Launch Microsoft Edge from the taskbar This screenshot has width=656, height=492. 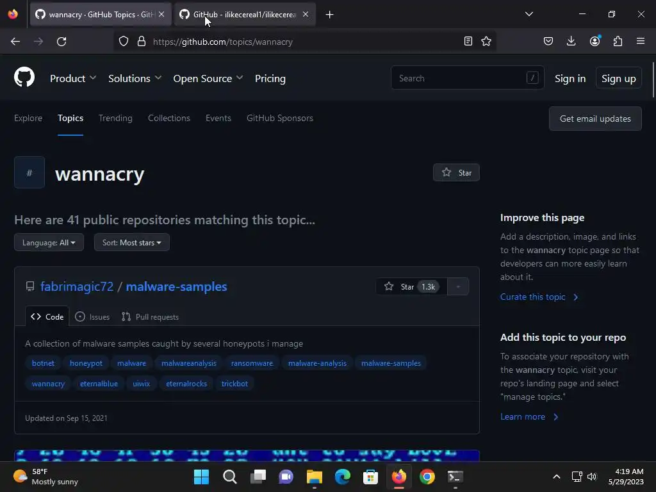click(342, 477)
